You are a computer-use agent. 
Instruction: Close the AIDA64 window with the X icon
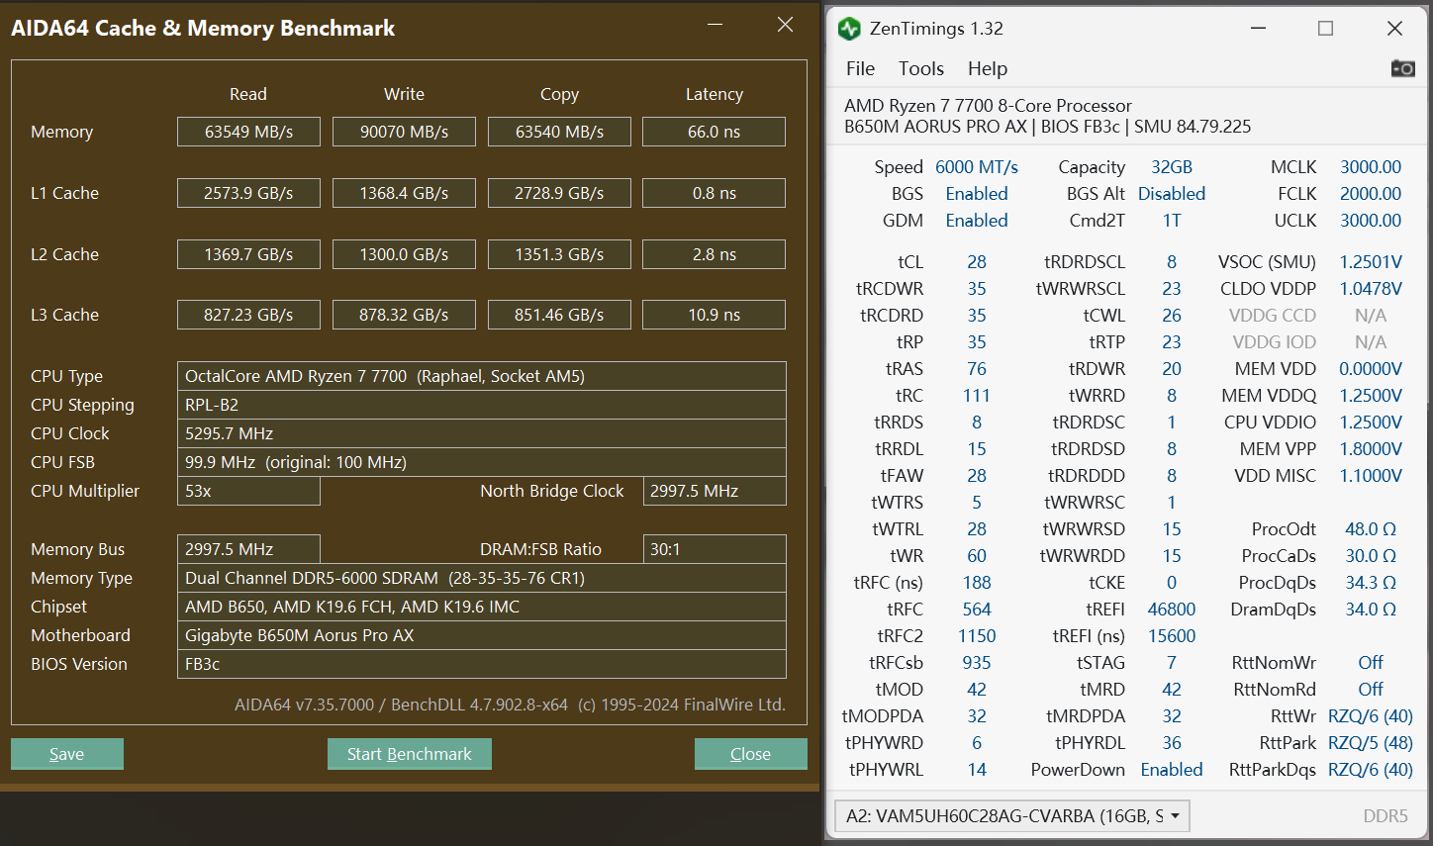(785, 26)
